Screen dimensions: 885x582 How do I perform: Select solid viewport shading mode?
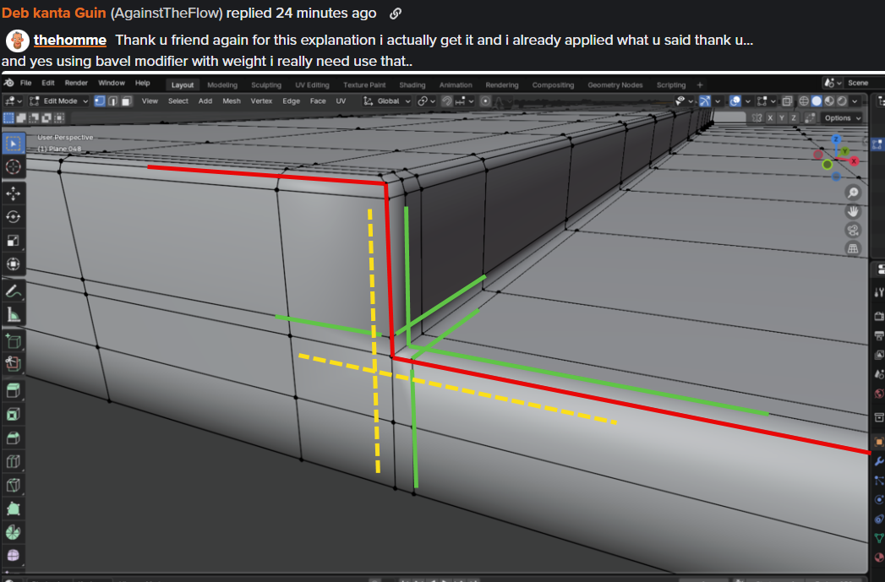(x=817, y=101)
